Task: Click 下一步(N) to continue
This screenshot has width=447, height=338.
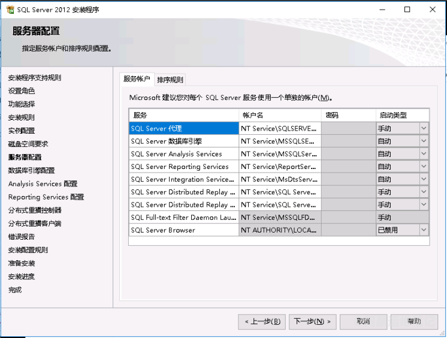Action: (x=313, y=322)
